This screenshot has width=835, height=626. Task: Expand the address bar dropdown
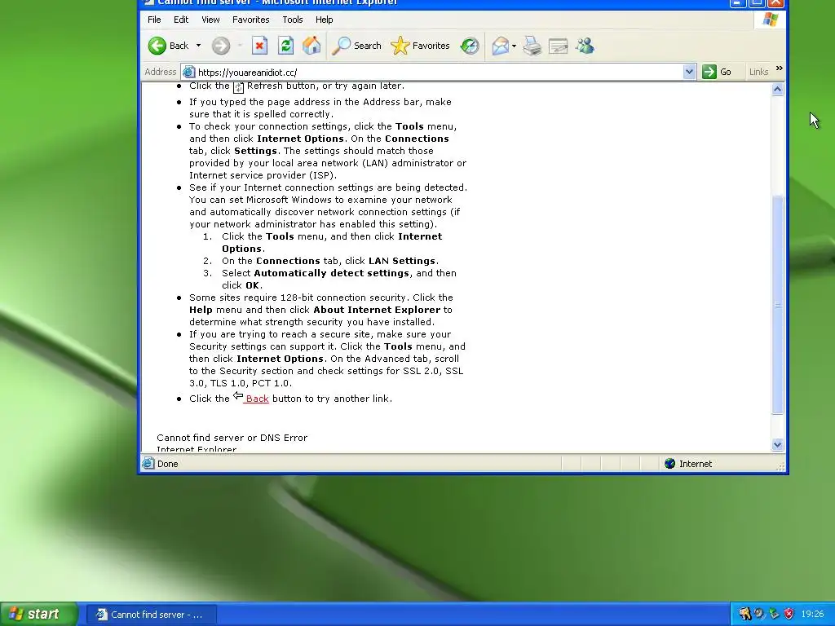tap(689, 72)
